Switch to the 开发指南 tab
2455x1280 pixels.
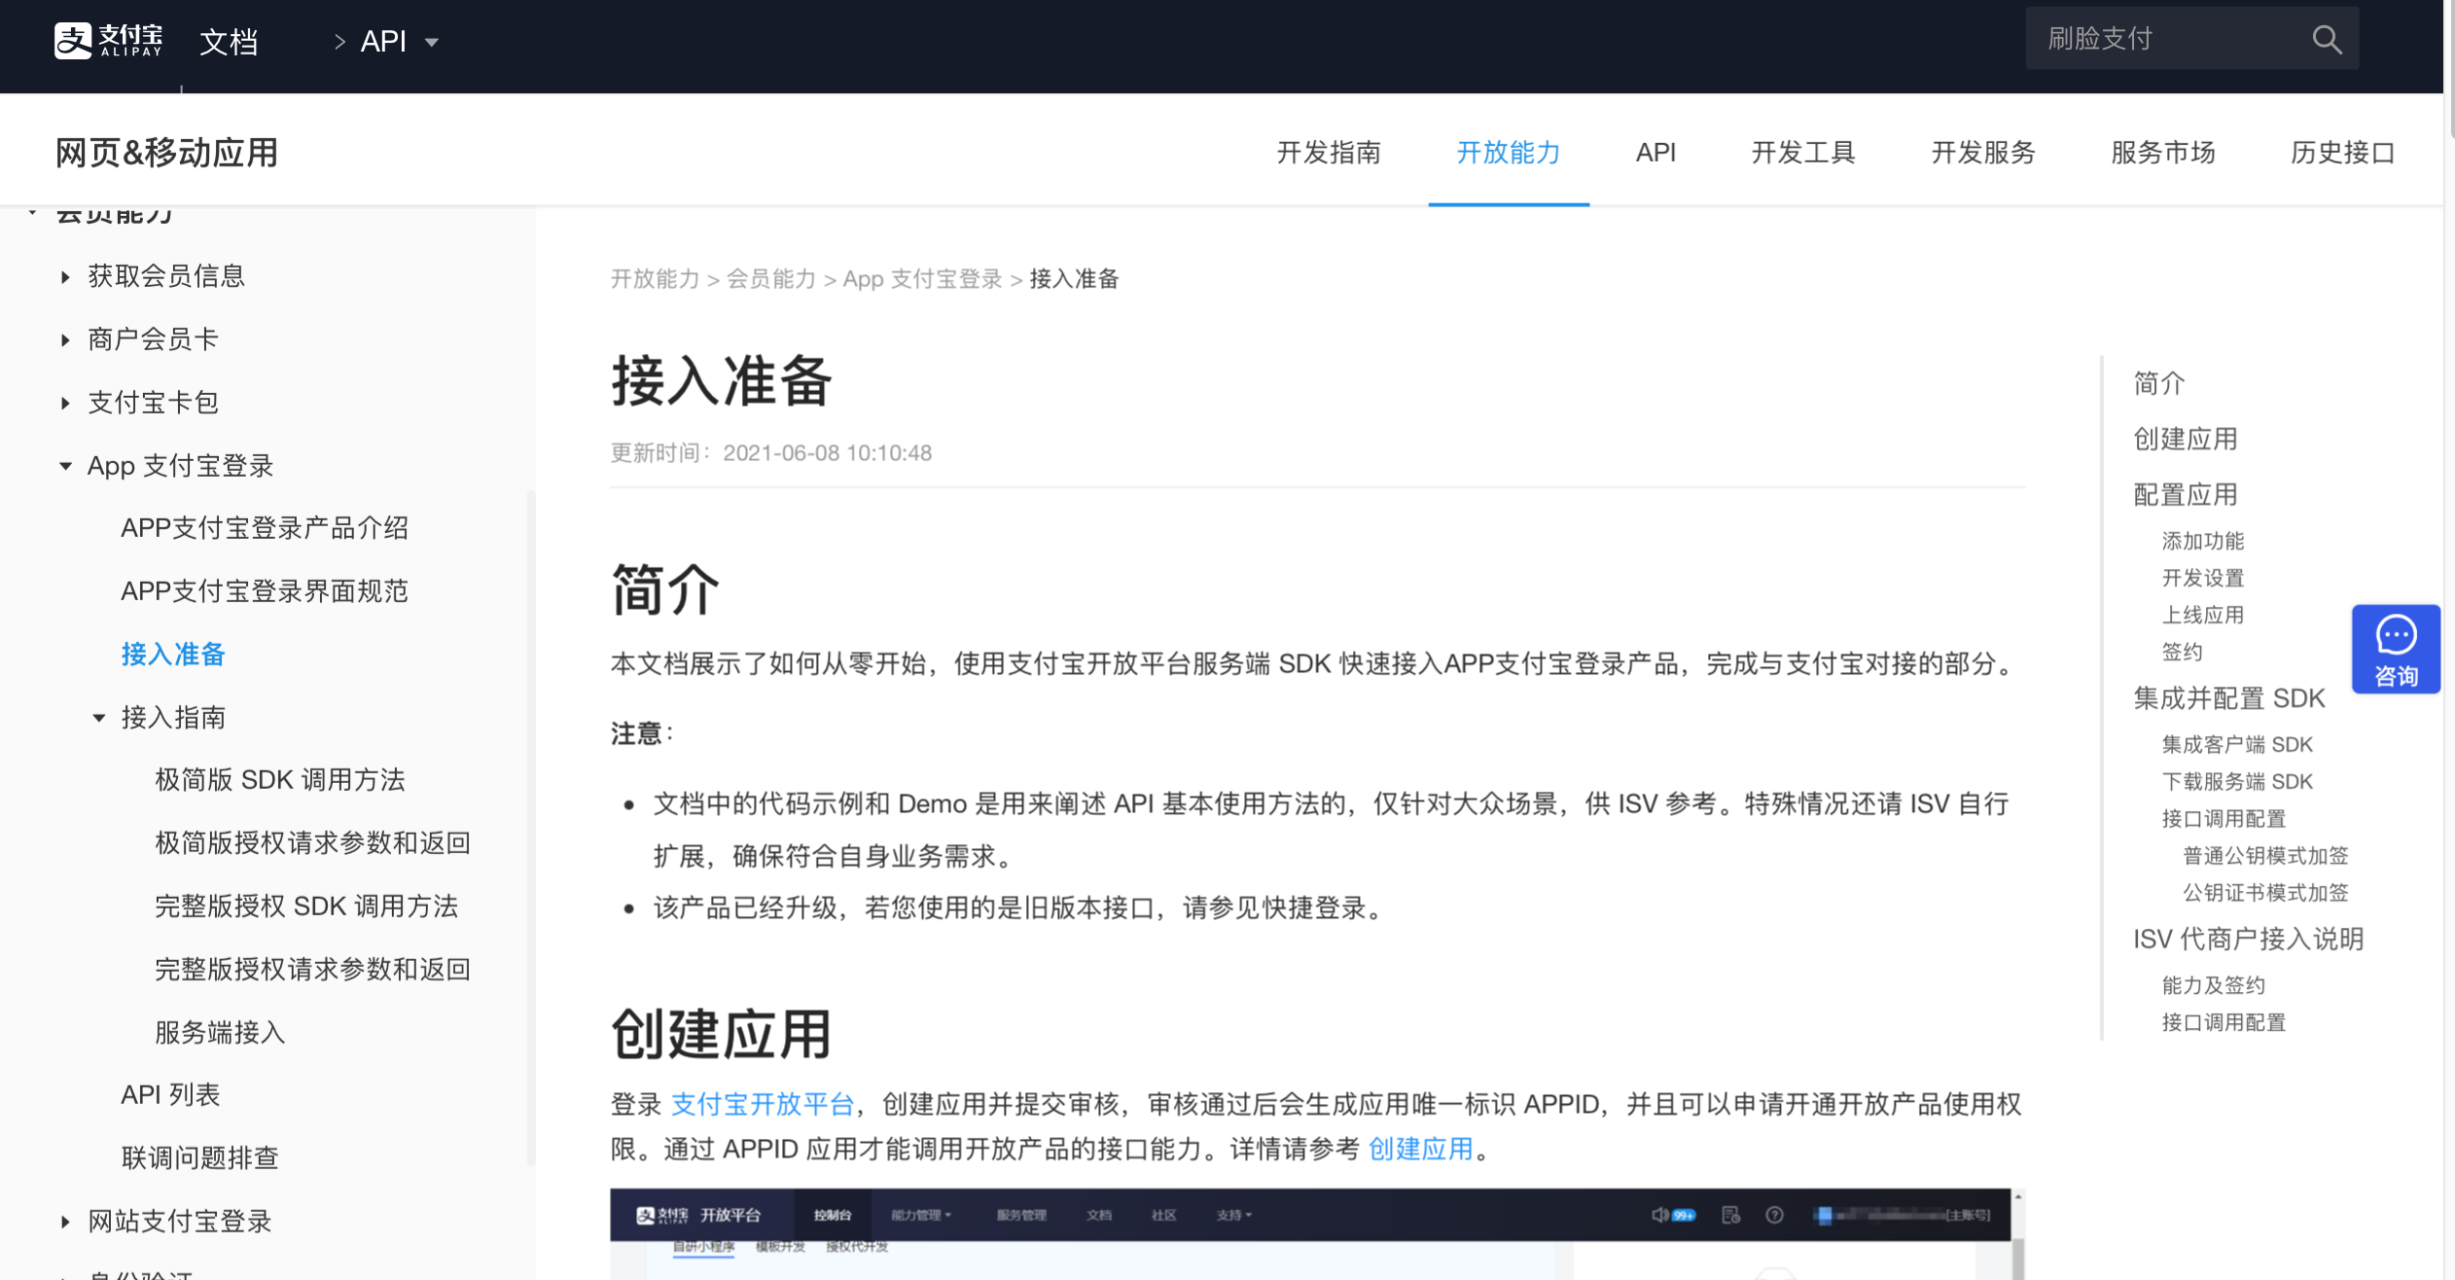click(x=1328, y=153)
